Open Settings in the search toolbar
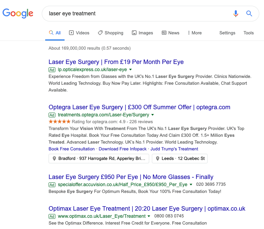The image size is (264, 229). click(x=227, y=33)
